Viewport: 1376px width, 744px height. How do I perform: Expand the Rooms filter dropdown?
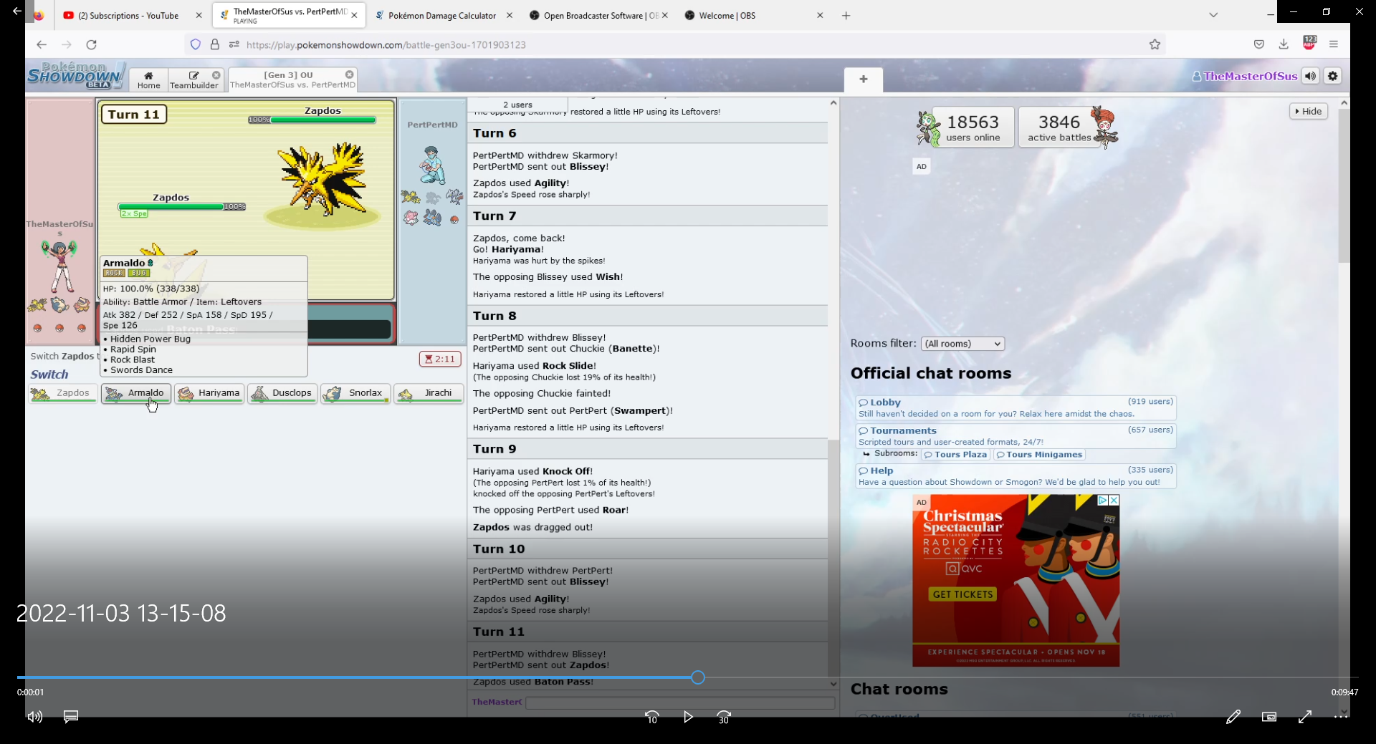(962, 344)
